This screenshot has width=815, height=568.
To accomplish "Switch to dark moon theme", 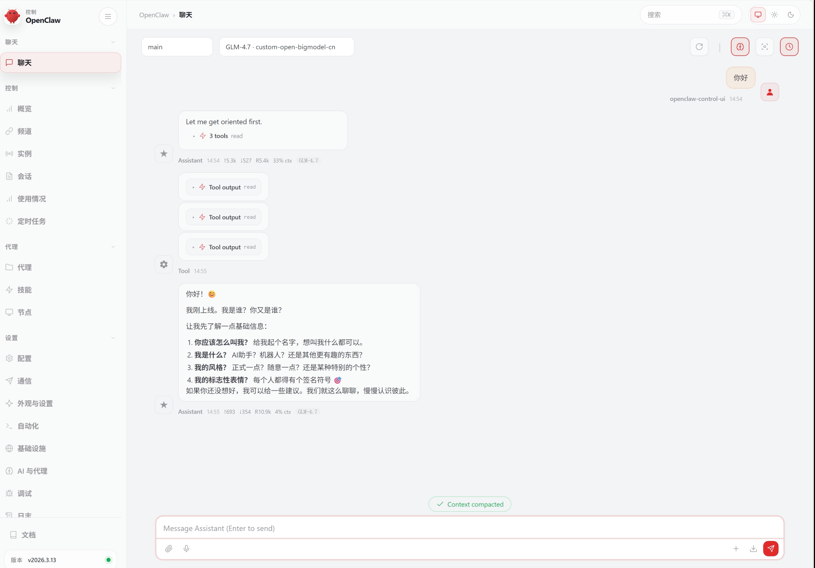I will 790,15.
